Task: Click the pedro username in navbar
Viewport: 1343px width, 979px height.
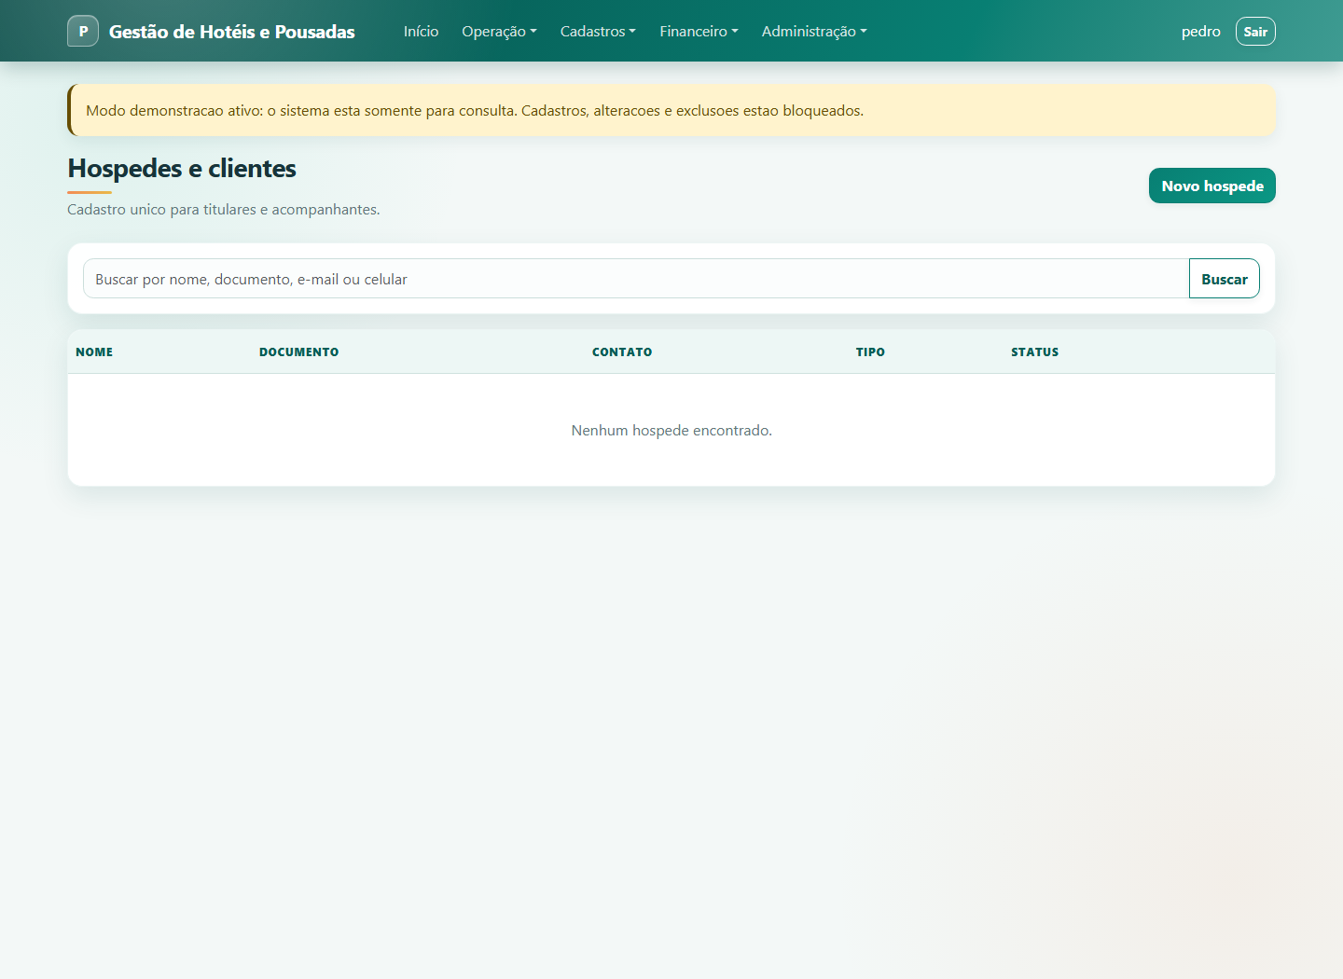Action: (1201, 32)
